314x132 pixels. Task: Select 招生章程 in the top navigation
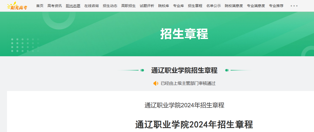195,6
